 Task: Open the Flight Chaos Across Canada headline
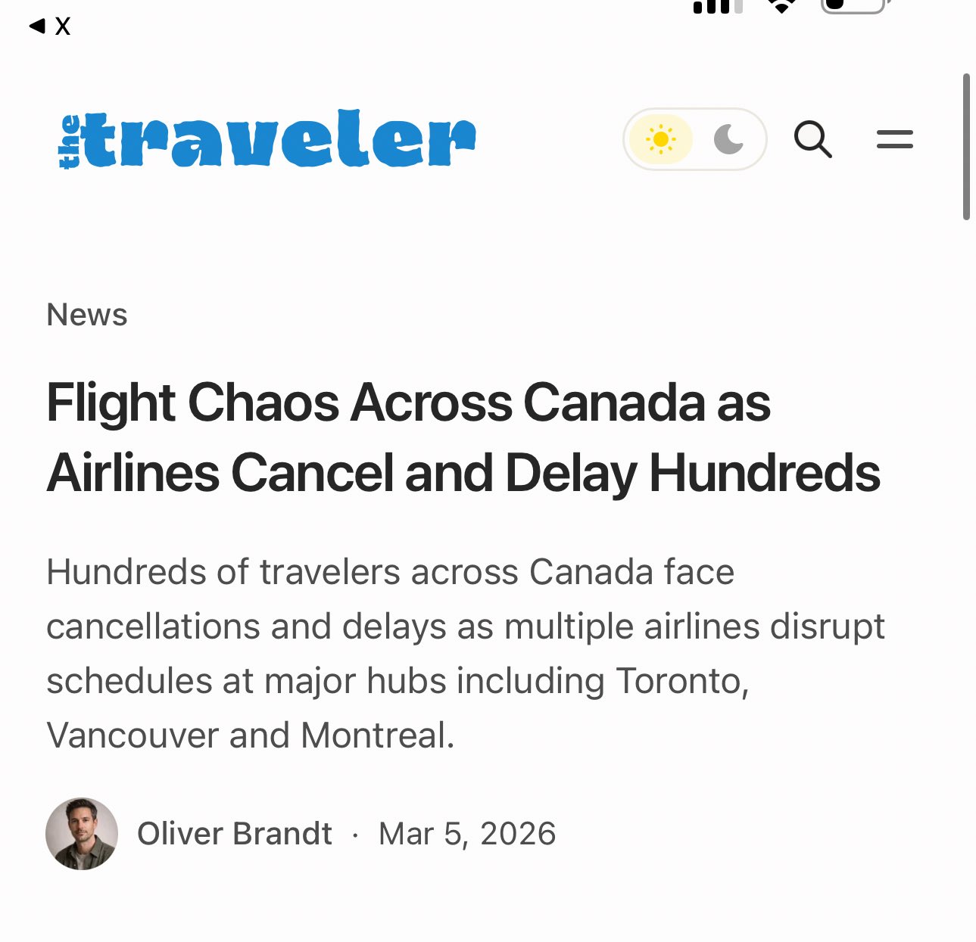pyautogui.click(x=463, y=437)
